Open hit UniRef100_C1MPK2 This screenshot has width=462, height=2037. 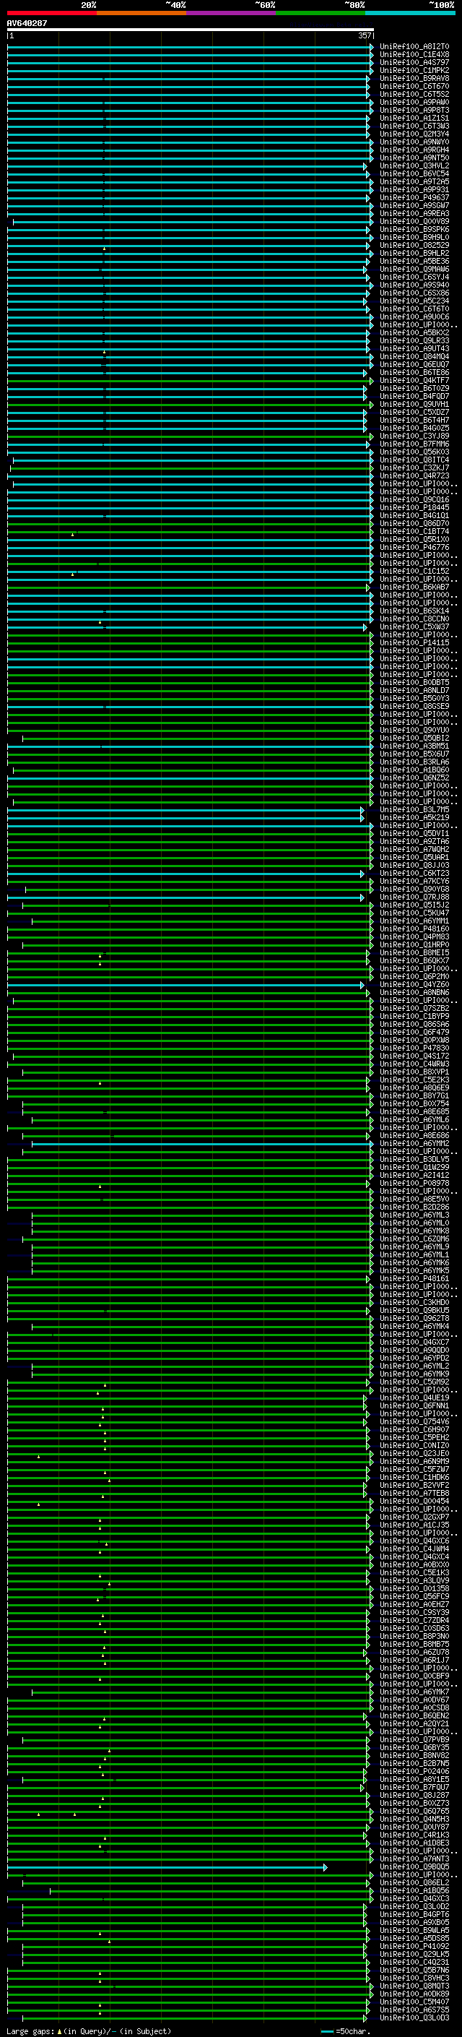(414, 70)
